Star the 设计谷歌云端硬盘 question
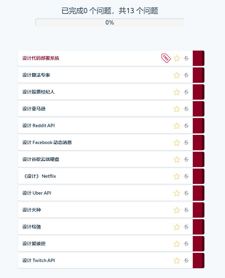 coord(177,159)
